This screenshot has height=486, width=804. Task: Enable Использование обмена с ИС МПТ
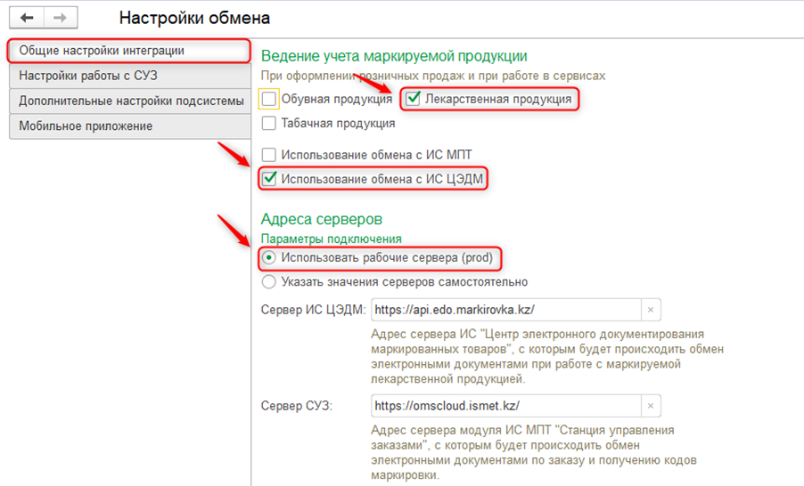click(x=269, y=155)
